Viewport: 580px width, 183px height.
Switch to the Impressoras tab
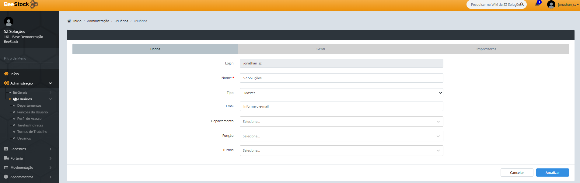(486, 49)
